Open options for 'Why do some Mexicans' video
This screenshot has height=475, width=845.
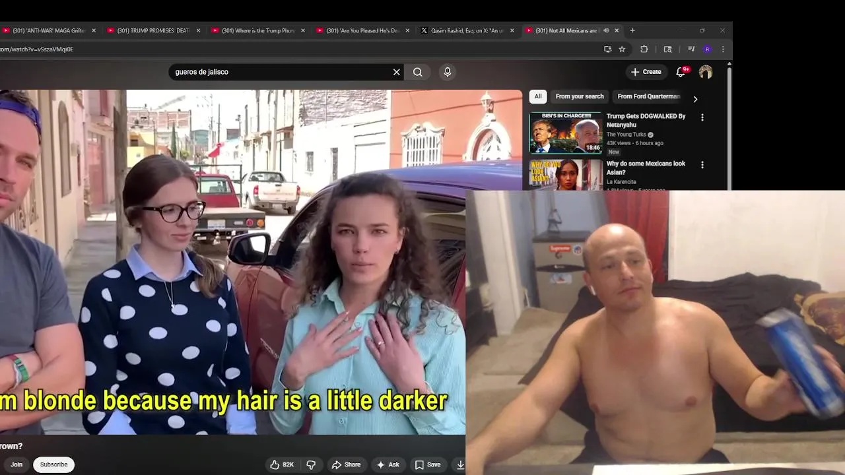point(702,165)
